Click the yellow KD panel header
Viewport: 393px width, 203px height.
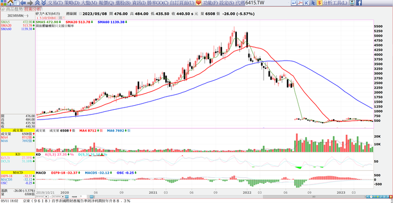[17, 154]
